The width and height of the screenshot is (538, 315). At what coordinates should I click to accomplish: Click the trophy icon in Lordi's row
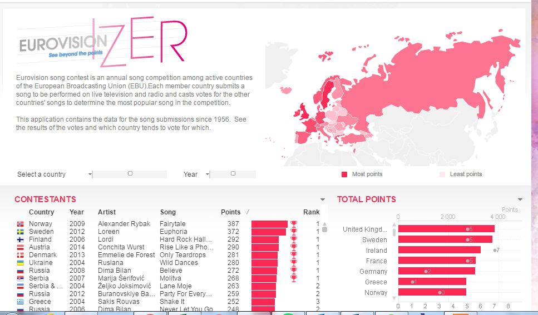point(294,239)
